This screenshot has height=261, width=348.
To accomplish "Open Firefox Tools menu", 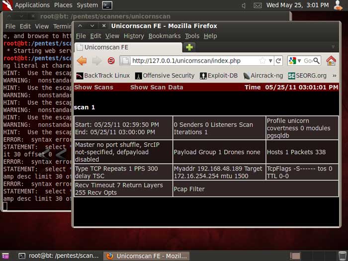I will click(x=192, y=36).
